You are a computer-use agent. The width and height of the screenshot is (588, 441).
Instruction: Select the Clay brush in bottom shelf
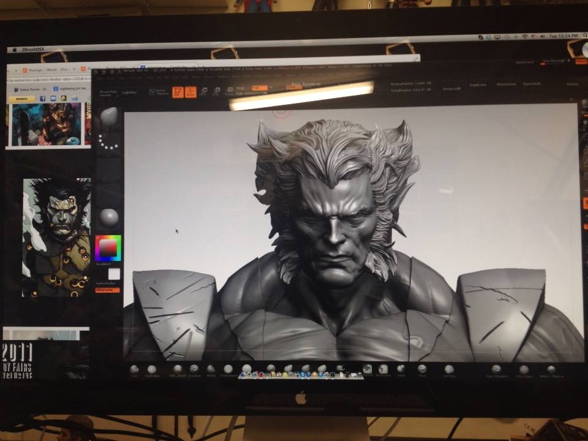point(134,371)
